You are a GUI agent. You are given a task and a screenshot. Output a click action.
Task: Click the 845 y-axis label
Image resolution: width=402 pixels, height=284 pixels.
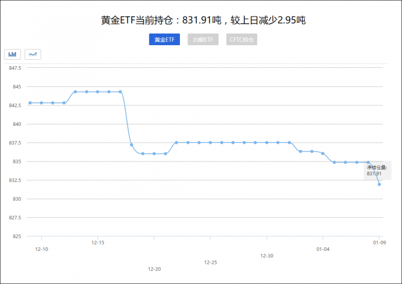[17, 87]
